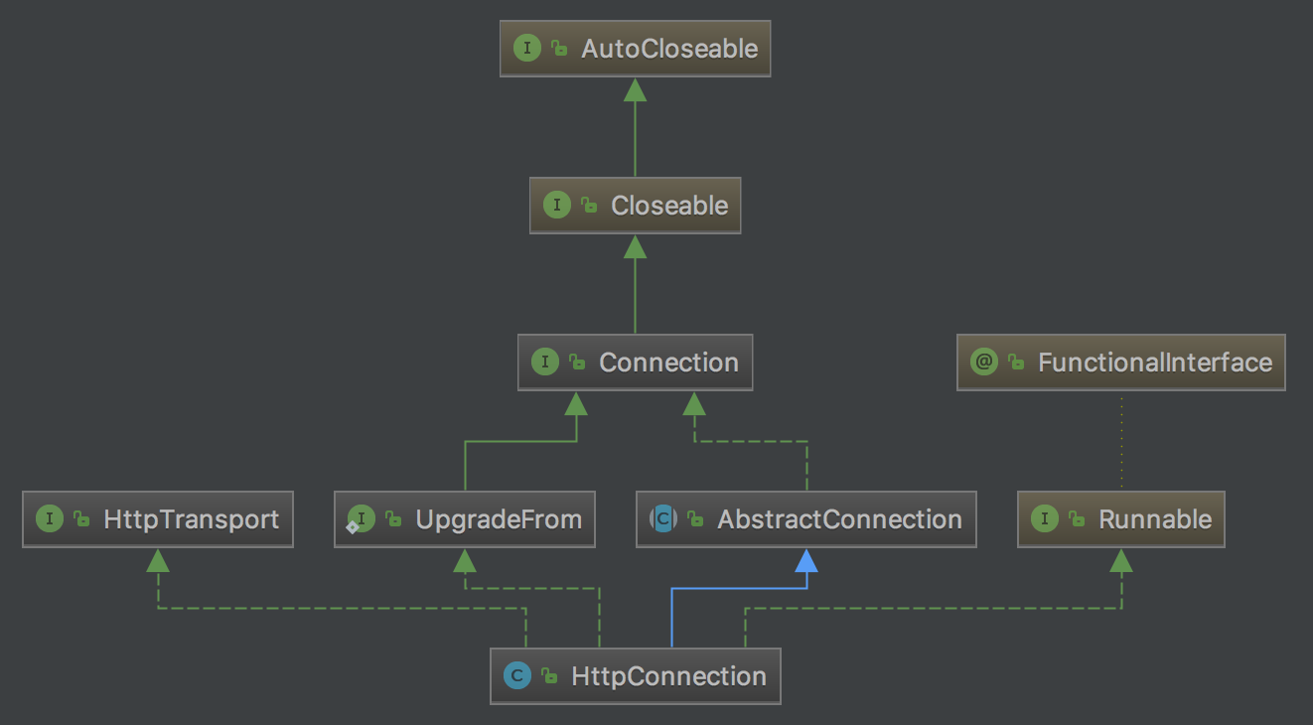Screen dimensions: 1313x725
Task: Click the interface icon beside HttpTransport
Action: click(50, 519)
